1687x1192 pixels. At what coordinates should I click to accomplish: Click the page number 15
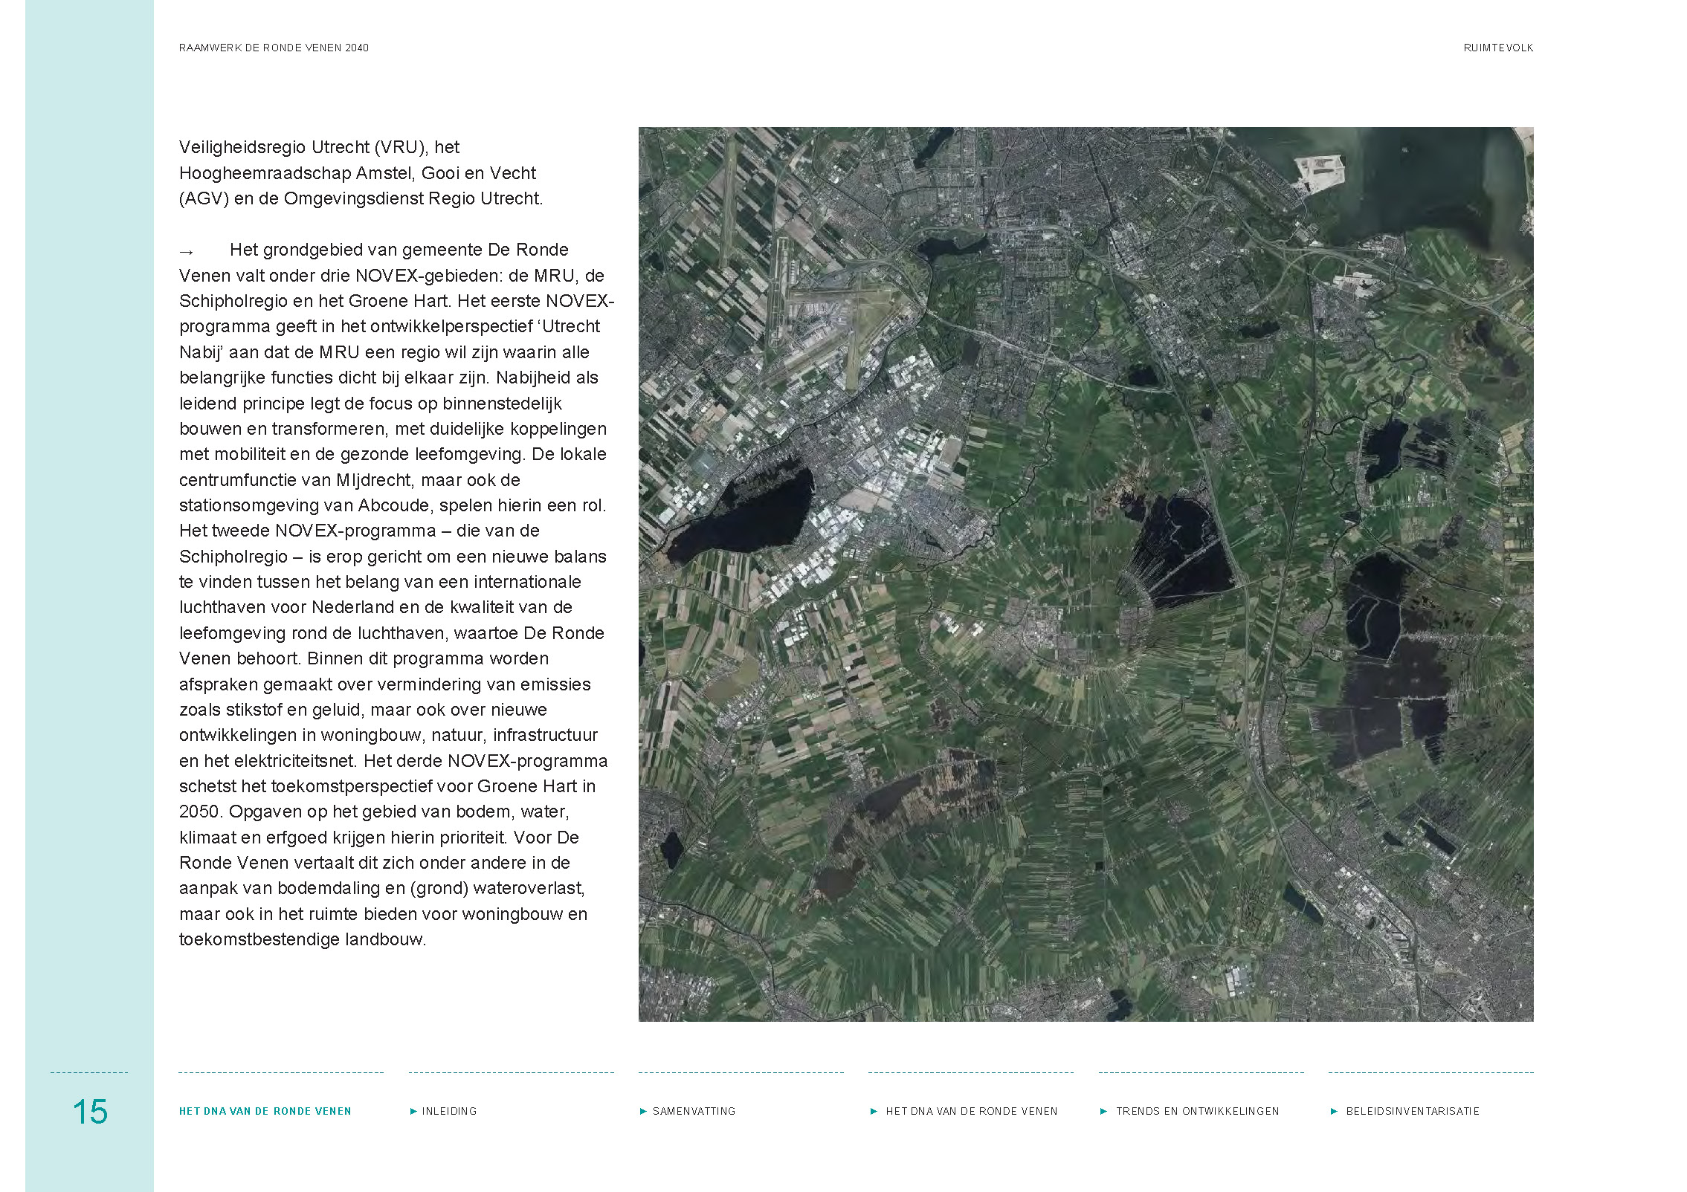point(90,1112)
